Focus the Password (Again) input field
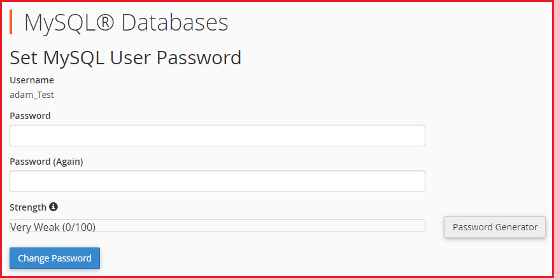 click(x=217, y=181)
